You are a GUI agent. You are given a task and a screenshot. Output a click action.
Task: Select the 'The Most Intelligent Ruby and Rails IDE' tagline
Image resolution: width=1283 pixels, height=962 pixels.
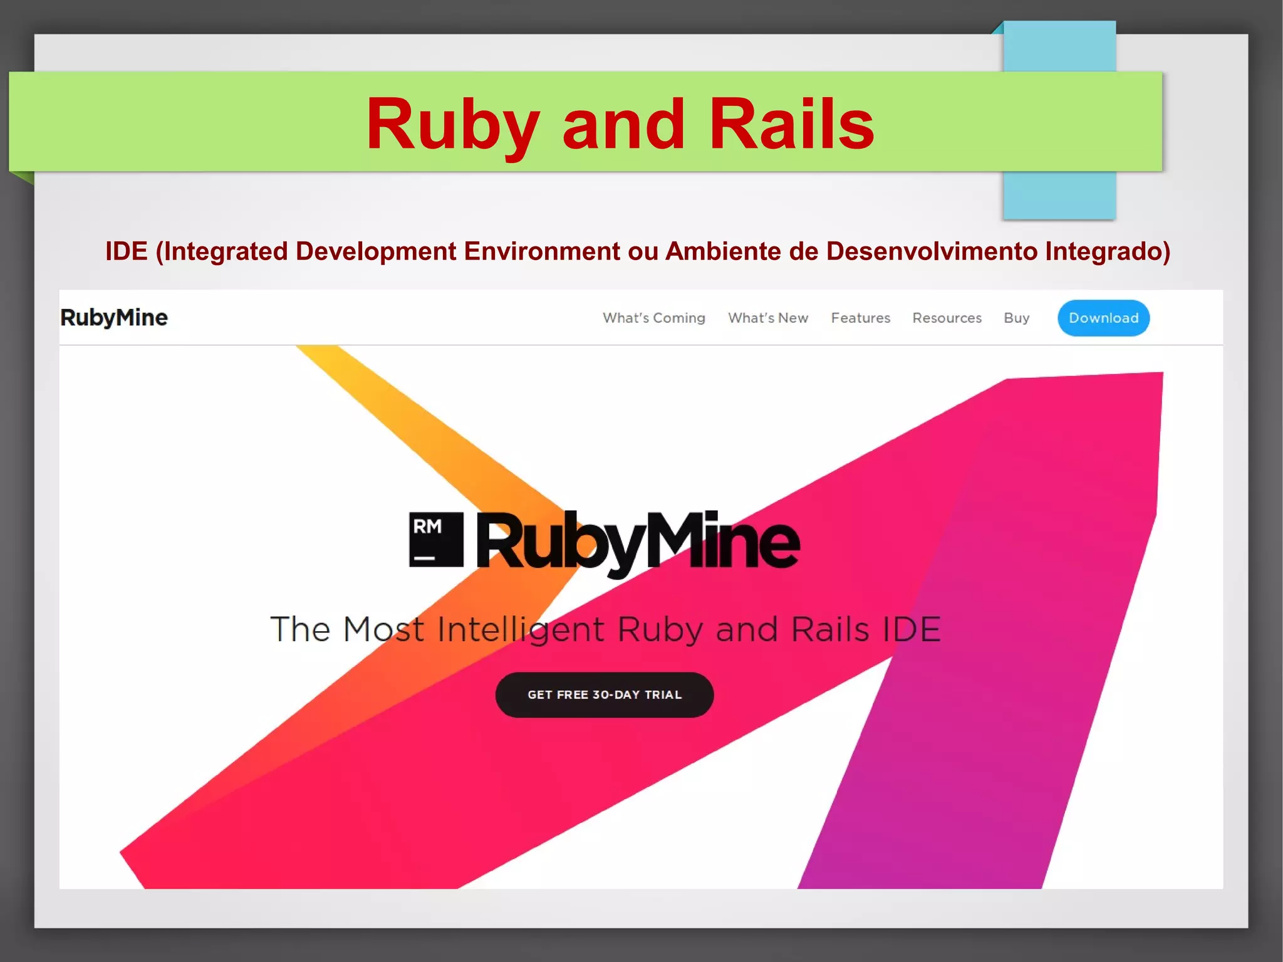point(605,629)
